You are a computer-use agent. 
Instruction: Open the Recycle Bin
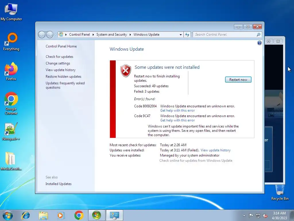click(x=280, y=193)
